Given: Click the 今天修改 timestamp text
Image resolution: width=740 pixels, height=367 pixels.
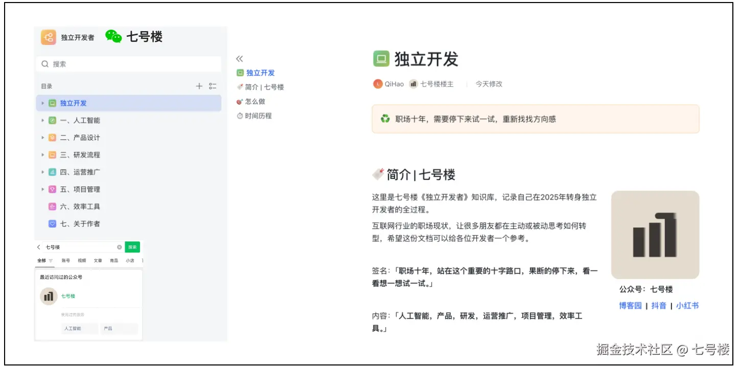Looking at the screenshot, I should (x=489, y=84).
